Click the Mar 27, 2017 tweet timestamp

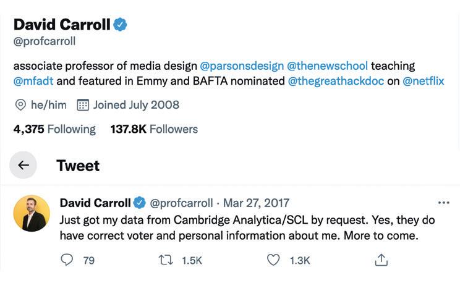tap(256, 203)
